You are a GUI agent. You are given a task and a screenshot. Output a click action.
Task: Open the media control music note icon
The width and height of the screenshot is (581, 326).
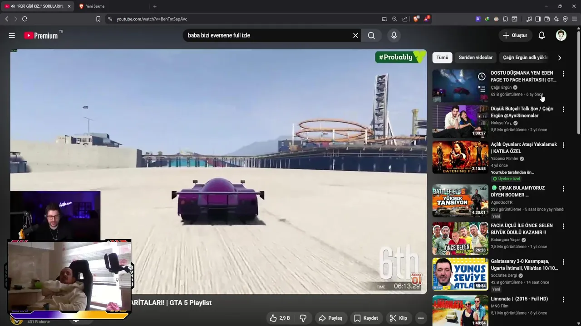pyautogui.click(x=529, y=19)
